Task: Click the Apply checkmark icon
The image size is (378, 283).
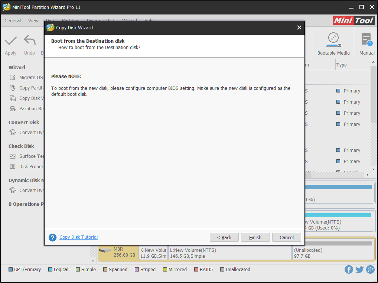Action: (10, 40)
